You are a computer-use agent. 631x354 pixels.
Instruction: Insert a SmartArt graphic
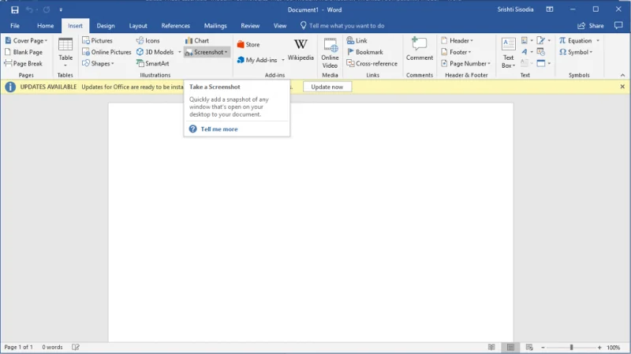coord(152,64)
